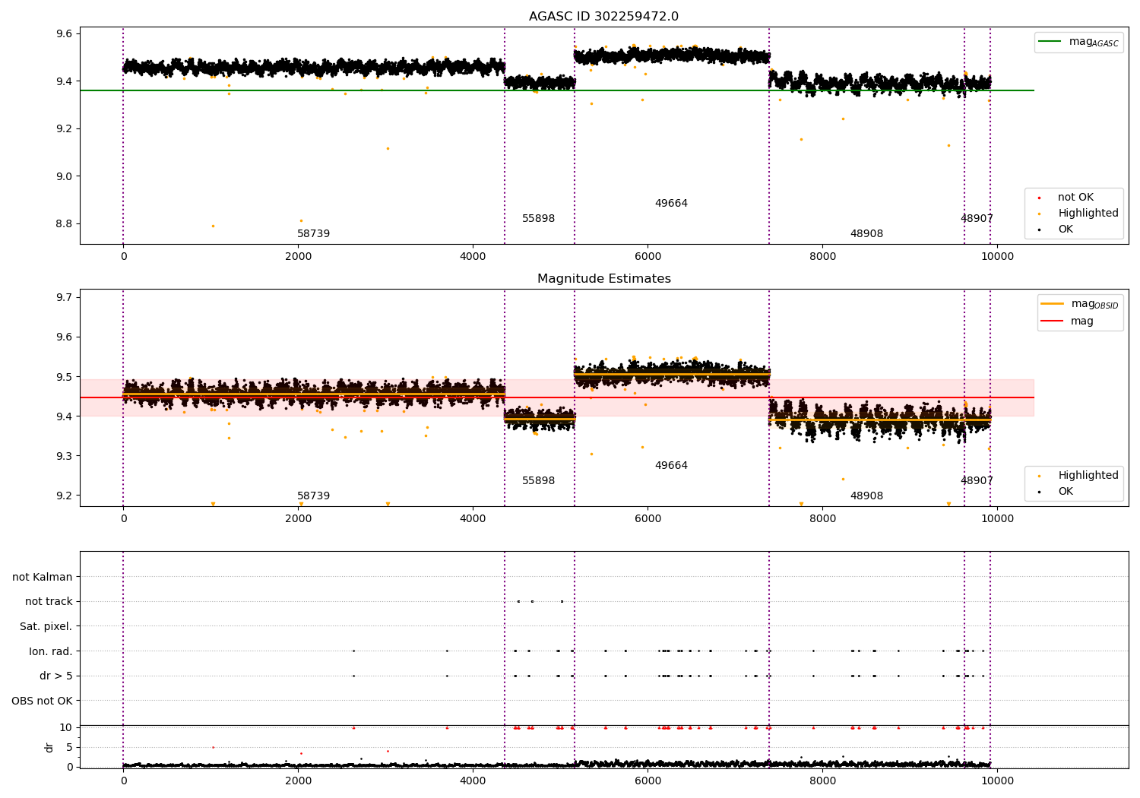
Task: Click the 'OBS not OK' row label
Action: click(43, 701)
